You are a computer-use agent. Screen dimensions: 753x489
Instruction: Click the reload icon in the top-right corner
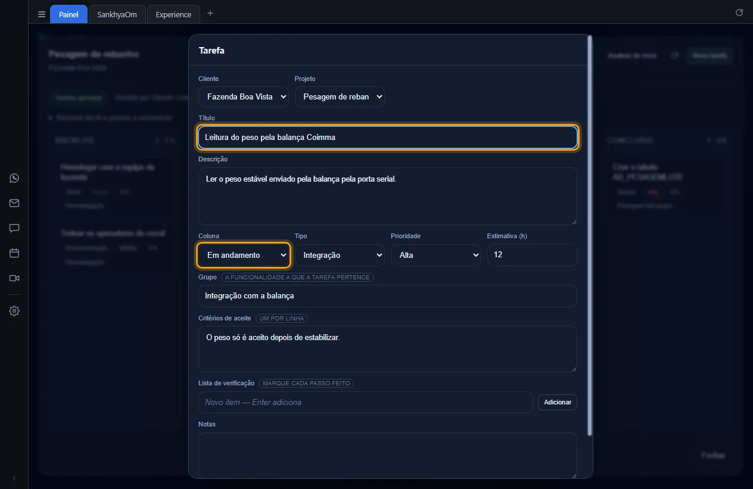739,13
